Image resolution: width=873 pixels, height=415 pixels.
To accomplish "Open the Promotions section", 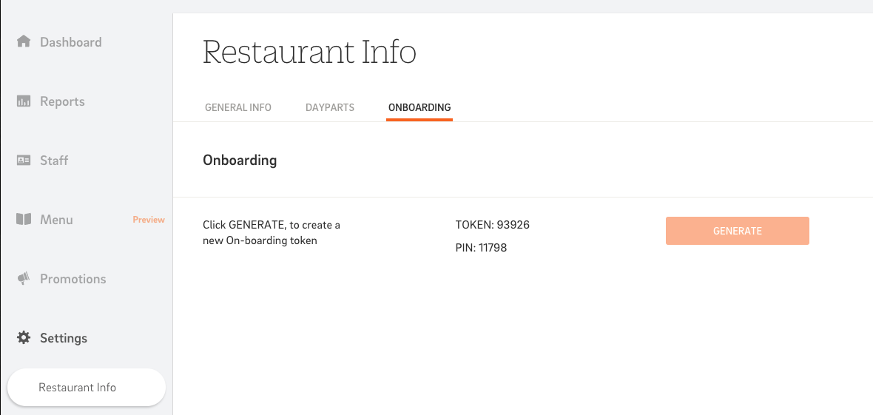I will point(73,279).
